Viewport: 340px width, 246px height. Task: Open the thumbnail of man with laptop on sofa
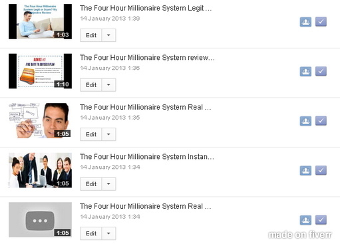tap(40, 21)
